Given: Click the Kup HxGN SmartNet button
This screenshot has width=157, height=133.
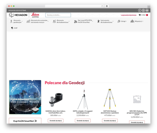Looking at the screenshot, I should [x=25, y=121].
